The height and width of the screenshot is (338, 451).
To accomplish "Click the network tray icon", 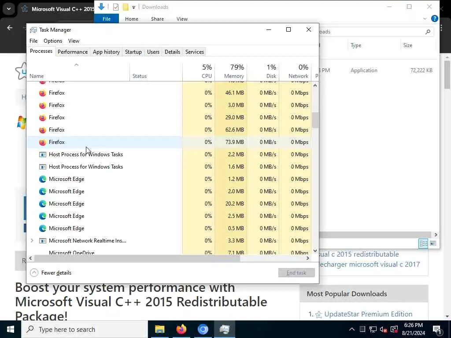I will [373, 330].
